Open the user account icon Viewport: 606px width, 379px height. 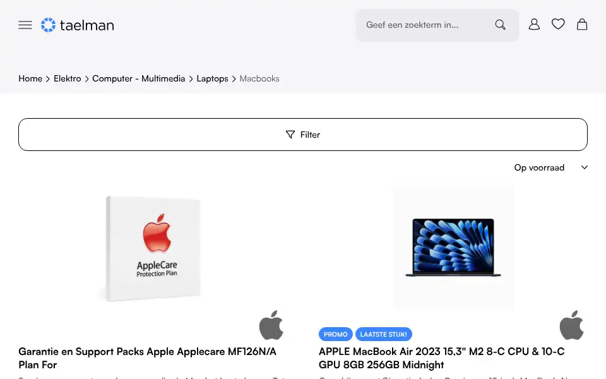point(534,25)
